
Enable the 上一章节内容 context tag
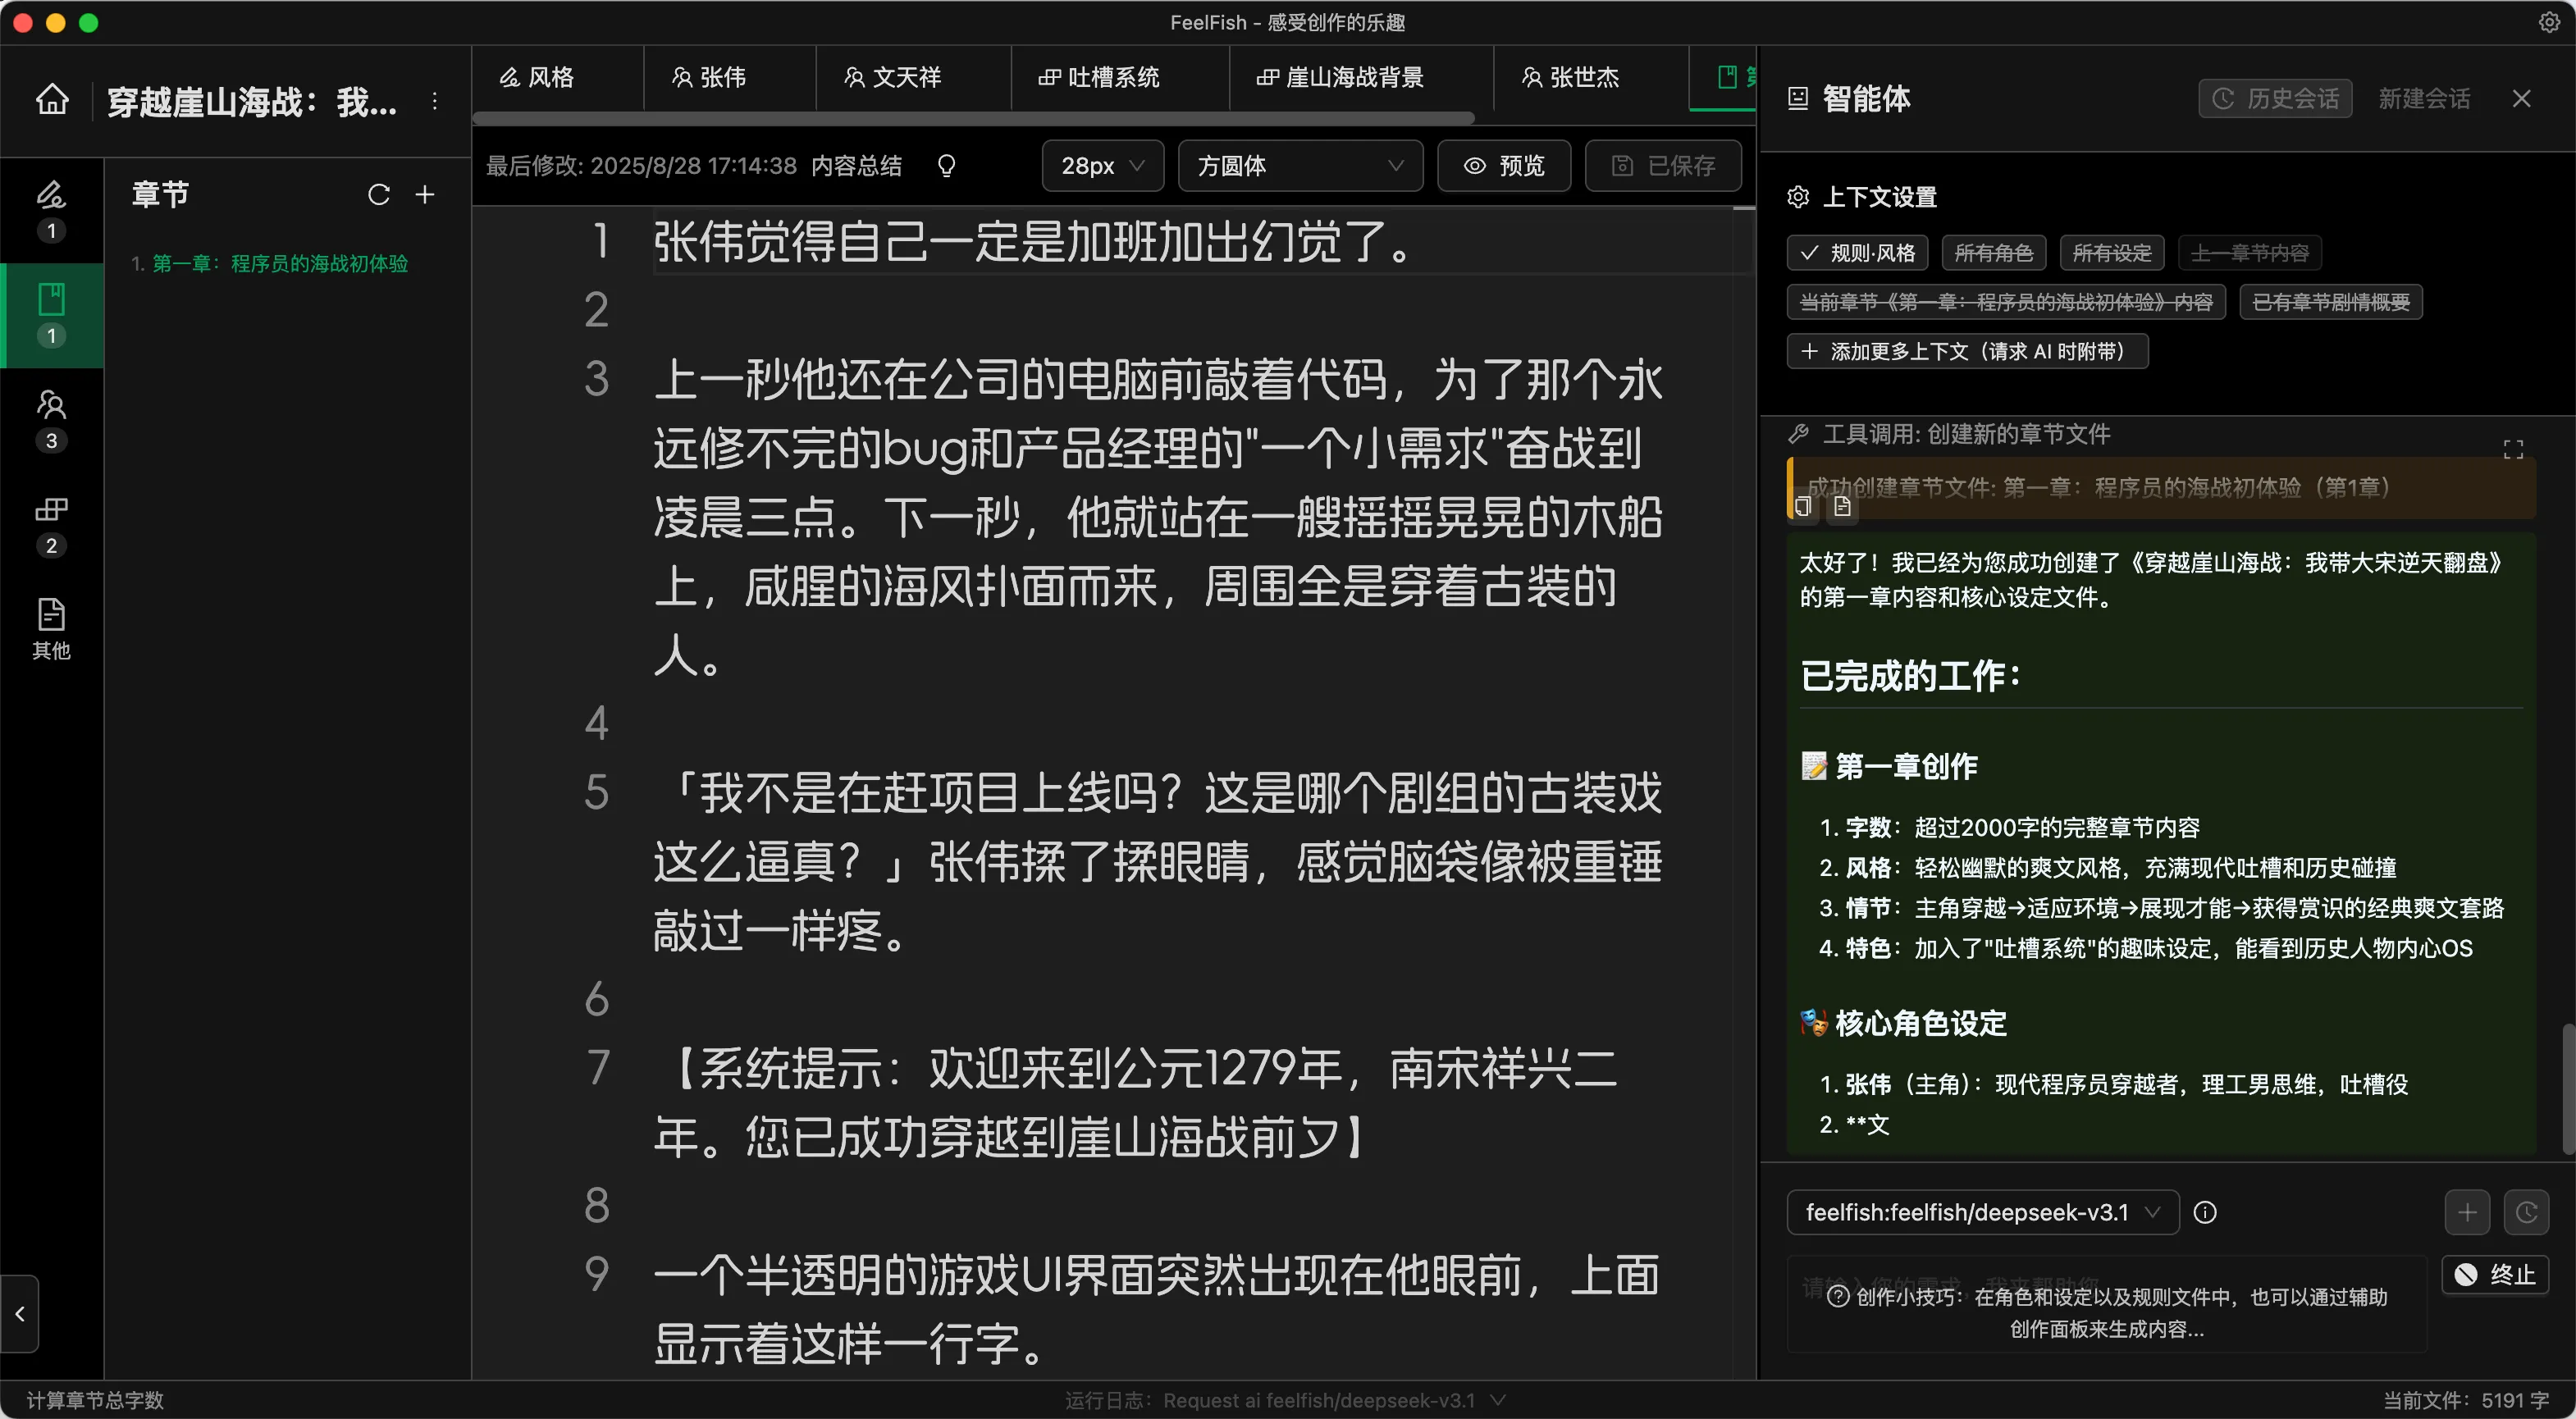point(2249,253)
